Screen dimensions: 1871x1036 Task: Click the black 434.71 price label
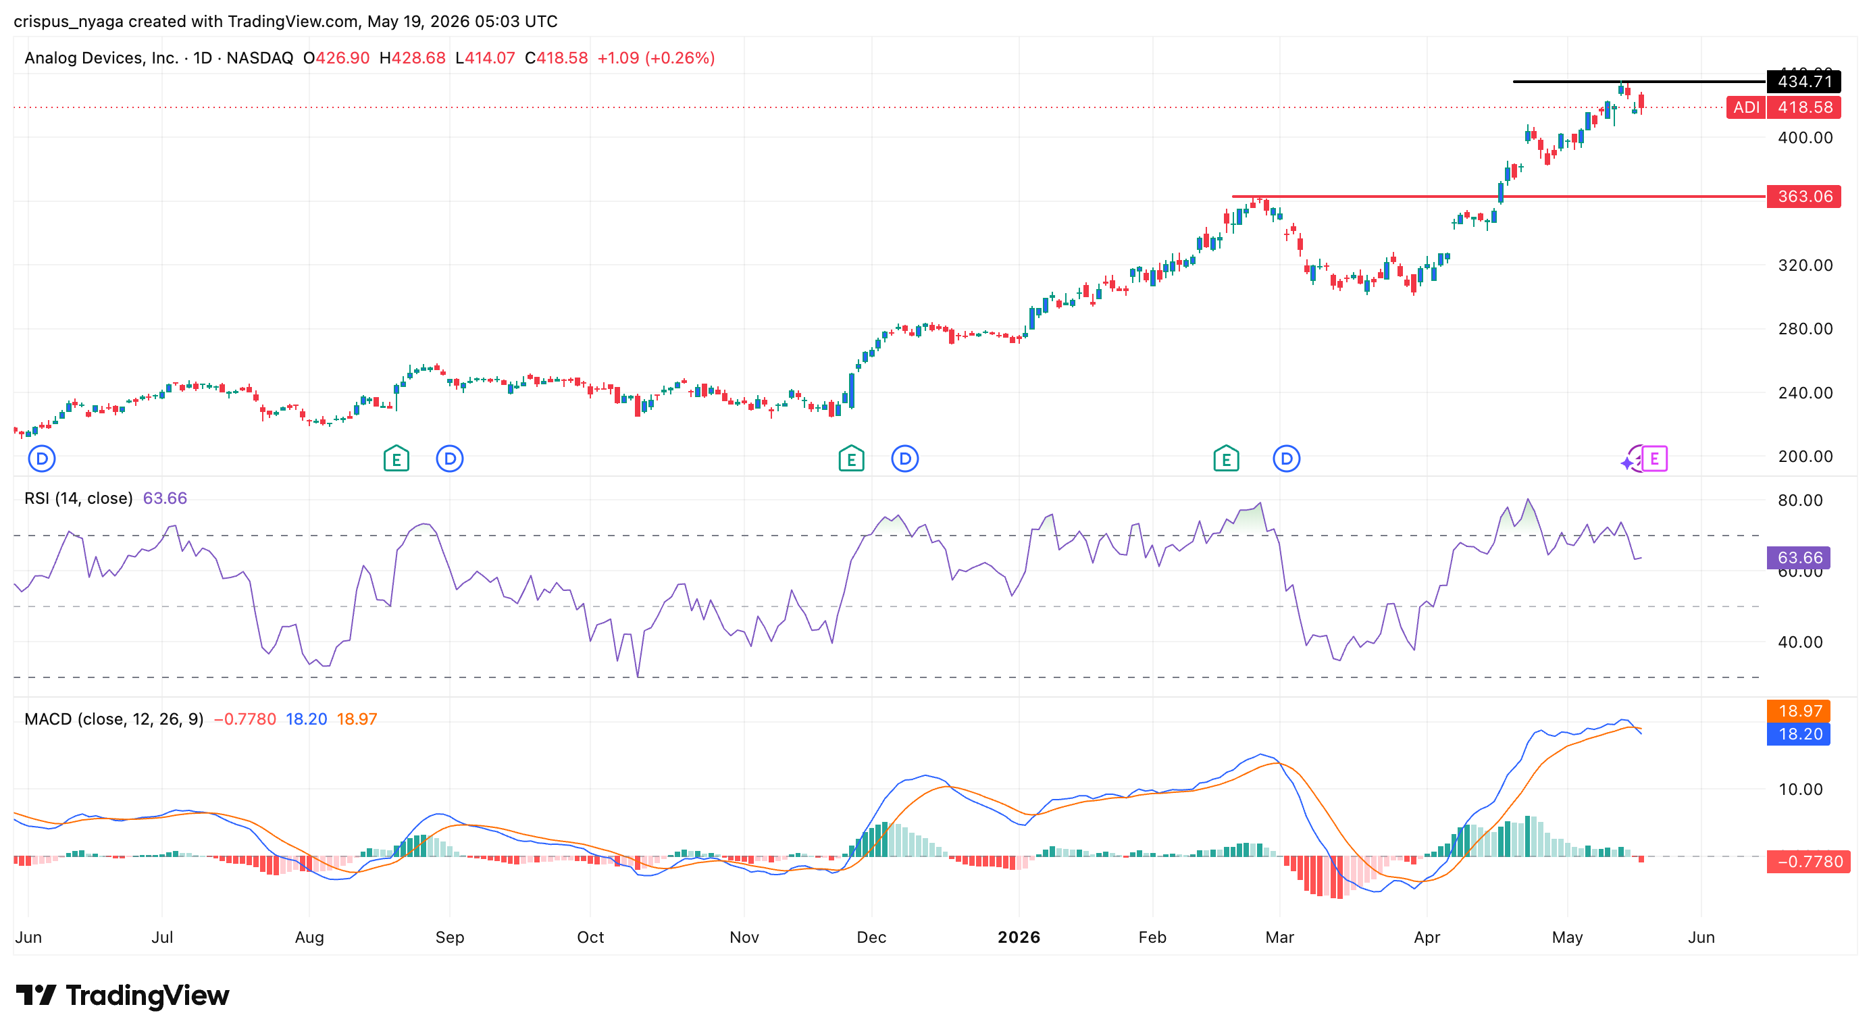pyautogui.click(x=1804, y=82)
